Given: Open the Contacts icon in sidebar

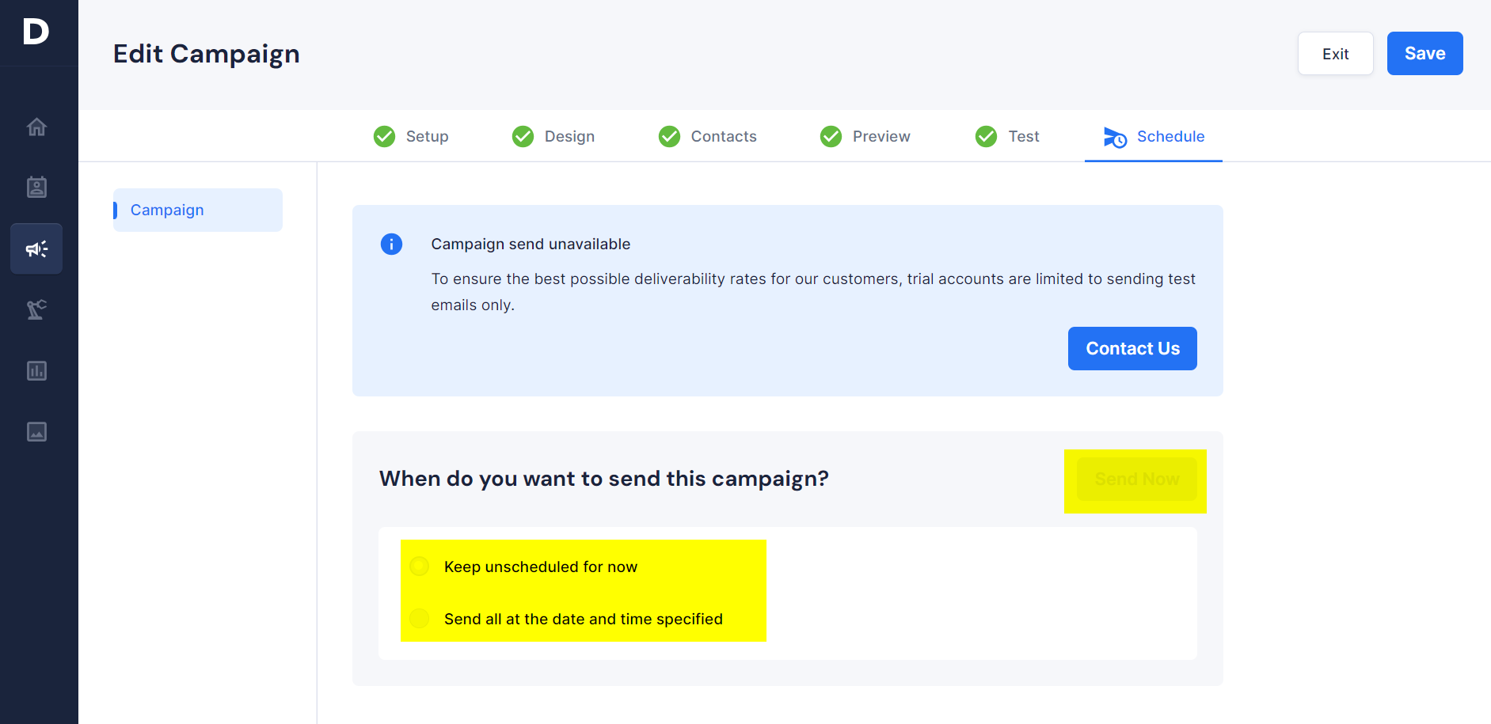Looking at the screenshot, I should click(x=36, y=188).
